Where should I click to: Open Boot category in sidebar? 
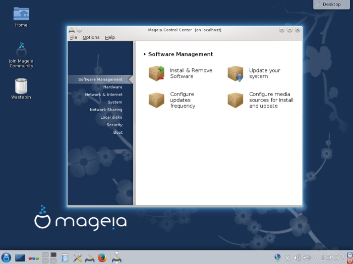tap(117, 132)
